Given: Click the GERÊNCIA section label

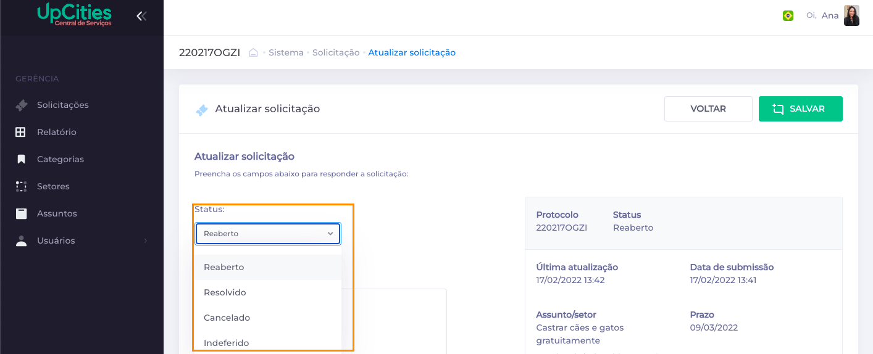Looking at the screenshot, I should pyautogui.click(x=37, y=79).
